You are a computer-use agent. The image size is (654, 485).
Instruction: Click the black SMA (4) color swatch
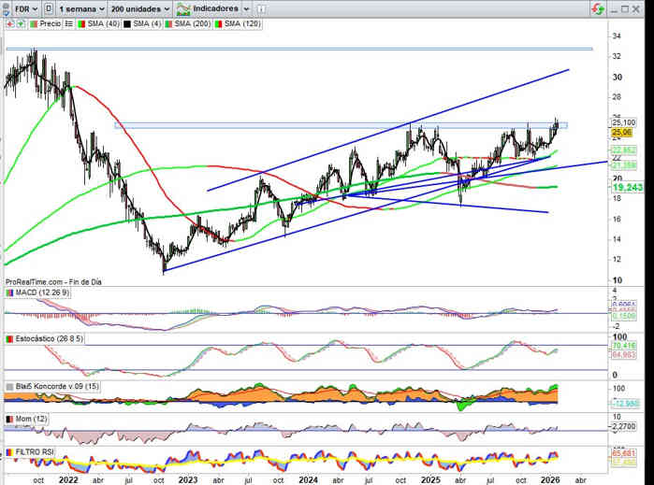pyautogui.click(x=126, y=21)
